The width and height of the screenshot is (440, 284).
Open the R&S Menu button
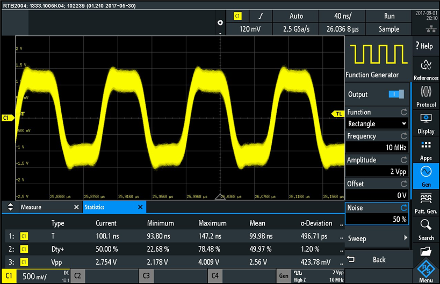pos(425,271)
